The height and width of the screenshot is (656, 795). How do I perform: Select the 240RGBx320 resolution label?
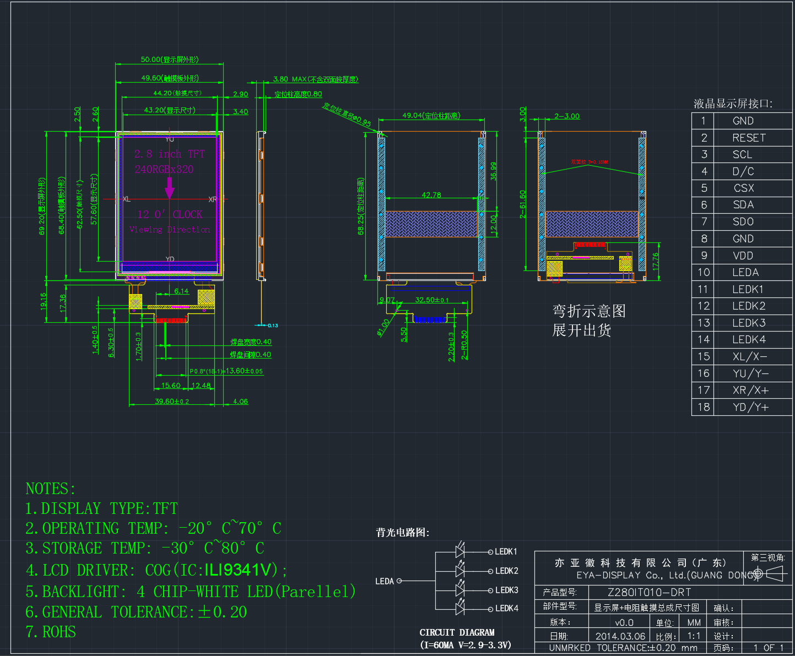point(164,169)
